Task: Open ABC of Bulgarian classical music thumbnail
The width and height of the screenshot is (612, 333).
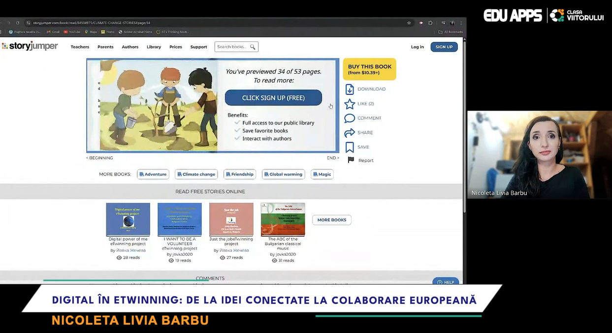Action: coord(283,219)
